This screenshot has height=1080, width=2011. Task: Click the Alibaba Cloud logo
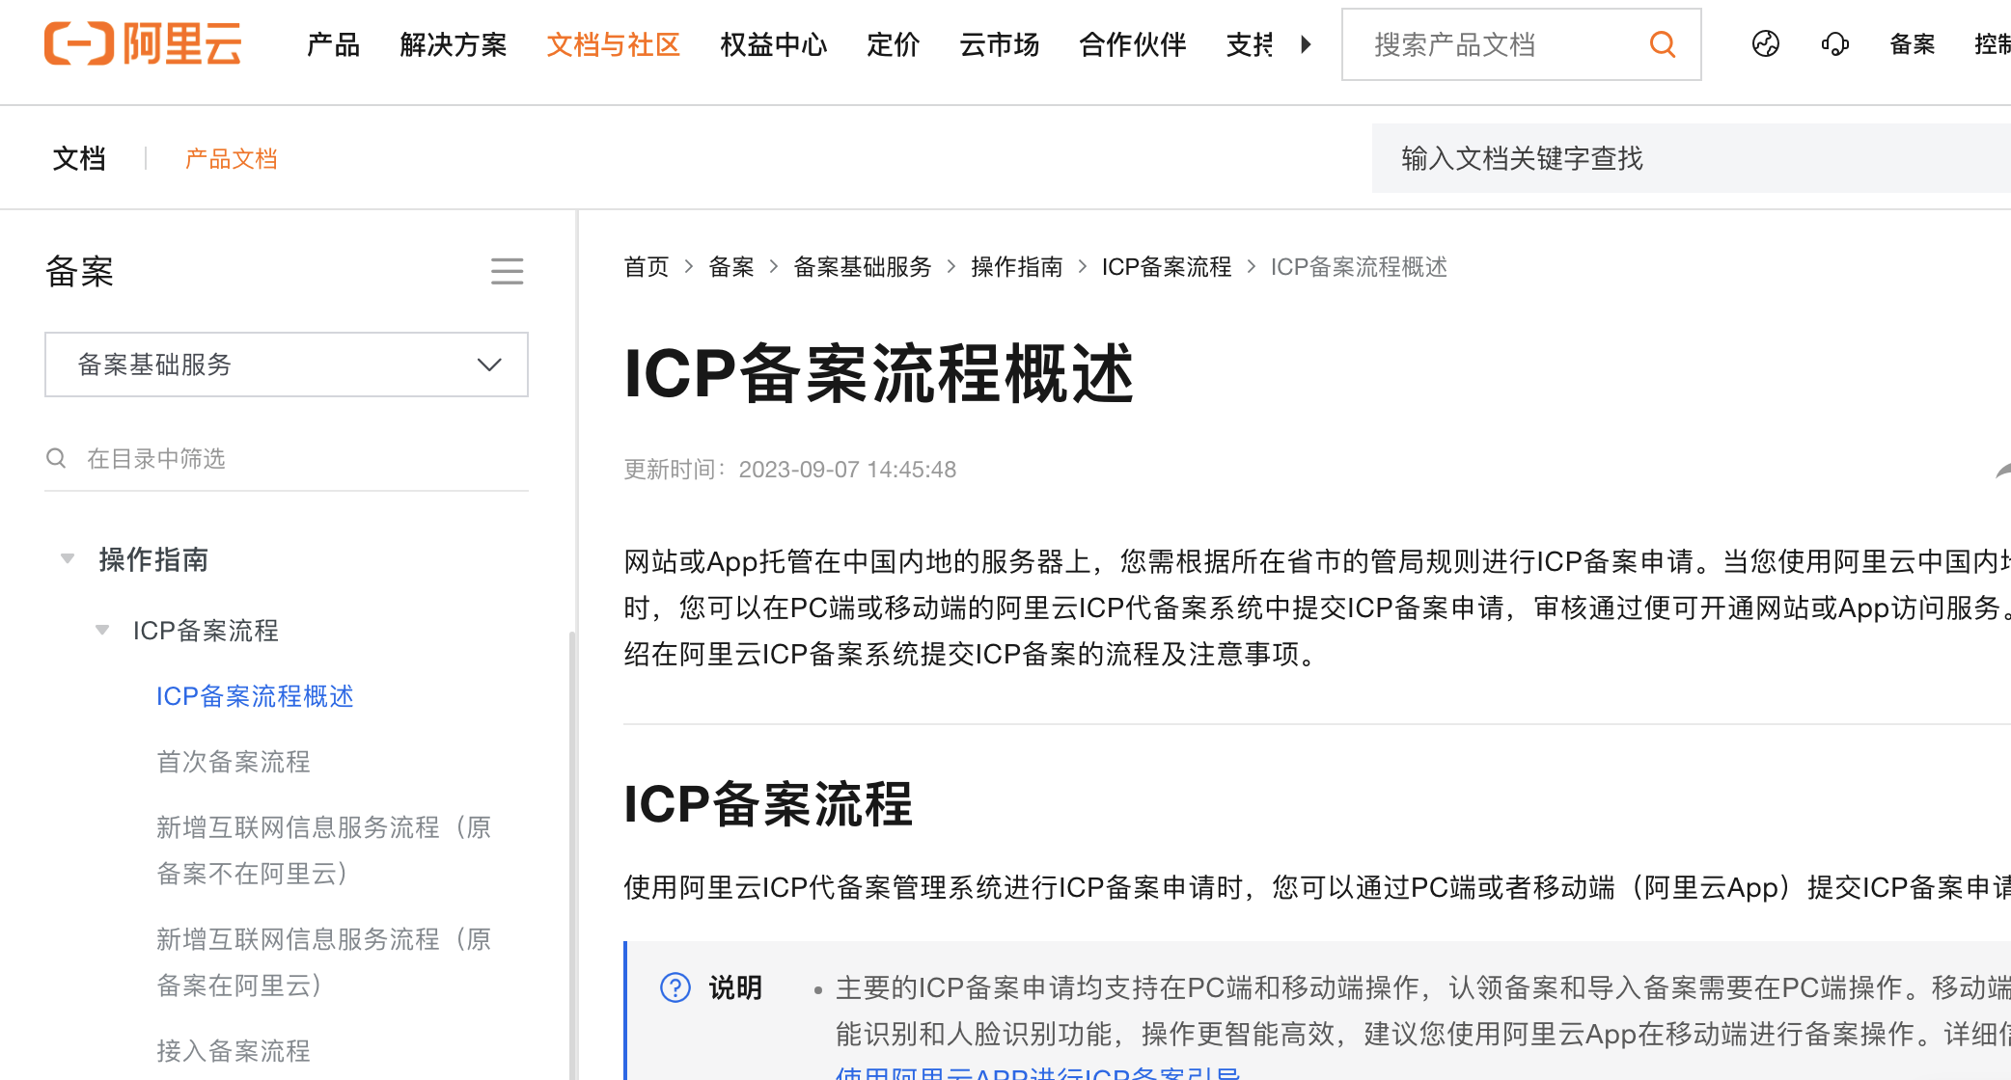pos(143,44)
